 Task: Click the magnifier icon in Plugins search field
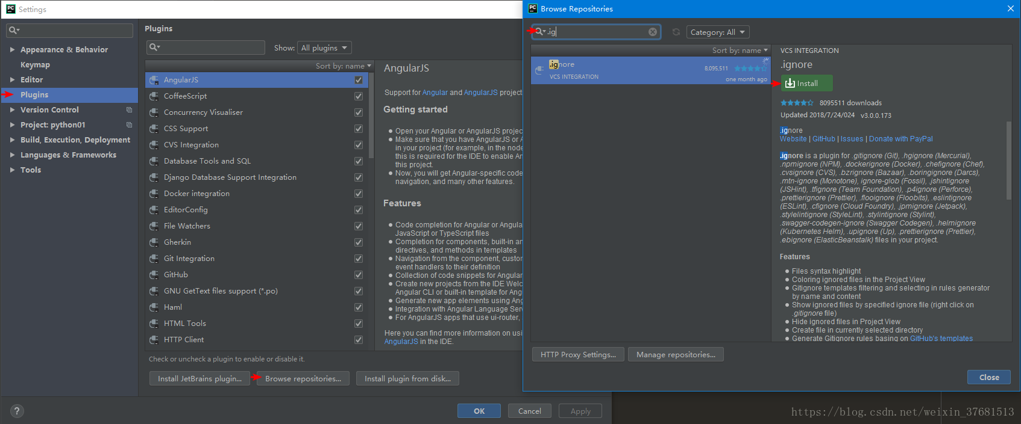pyautogui.click(x=155, y=48)
